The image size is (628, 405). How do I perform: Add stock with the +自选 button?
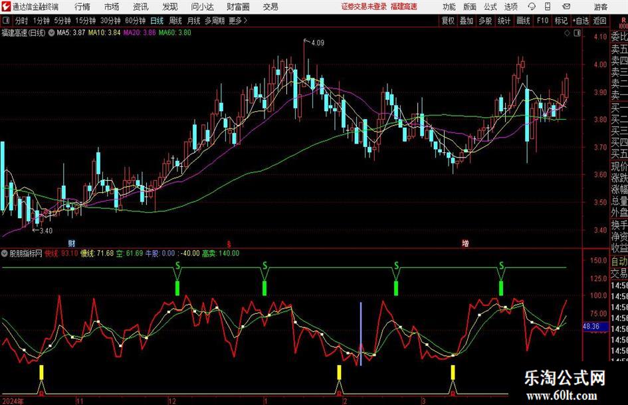tap(581, 21)
